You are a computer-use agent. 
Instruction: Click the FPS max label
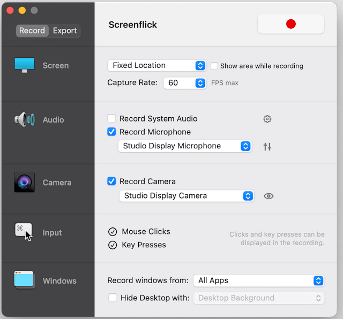pyautogui.click(x=225, y=83)
